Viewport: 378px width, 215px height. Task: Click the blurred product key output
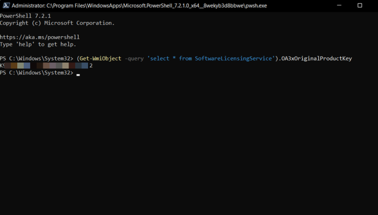click(x=46, y=65)
